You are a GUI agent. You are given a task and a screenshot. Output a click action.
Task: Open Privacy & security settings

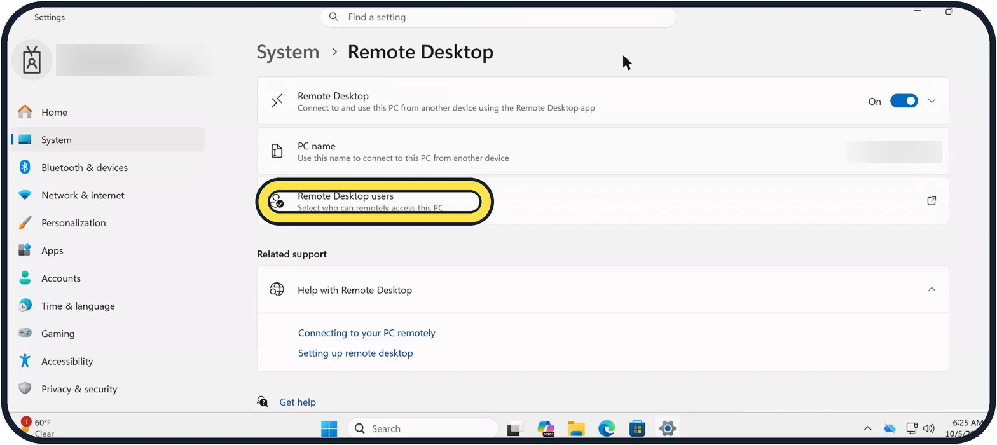(x=107, y=388)
